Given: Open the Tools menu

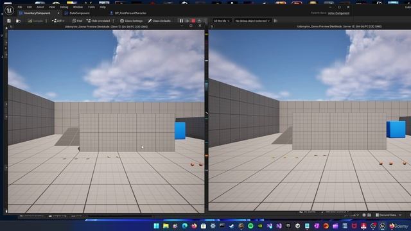Looking at the screenshot, I should click(91, 7).
